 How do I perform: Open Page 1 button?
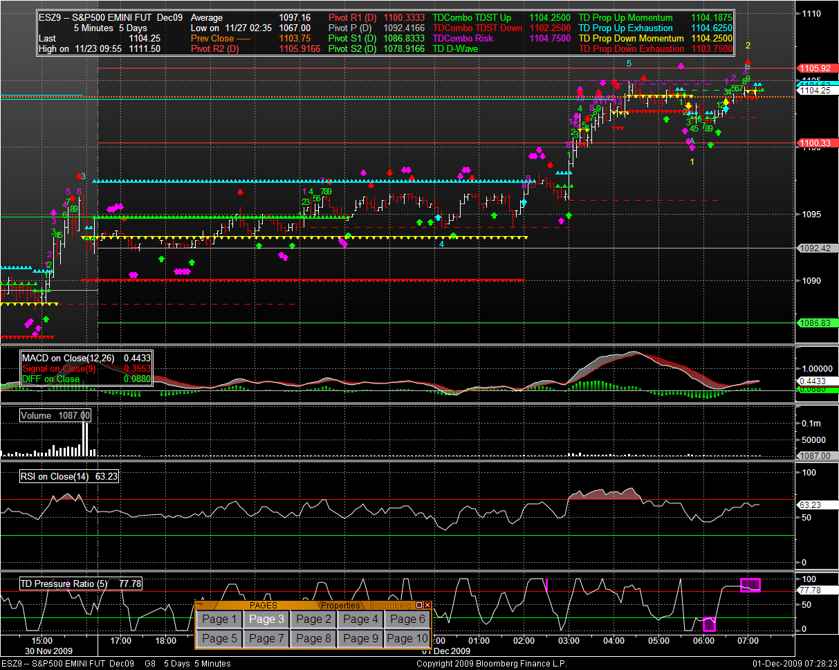[219, 619]
